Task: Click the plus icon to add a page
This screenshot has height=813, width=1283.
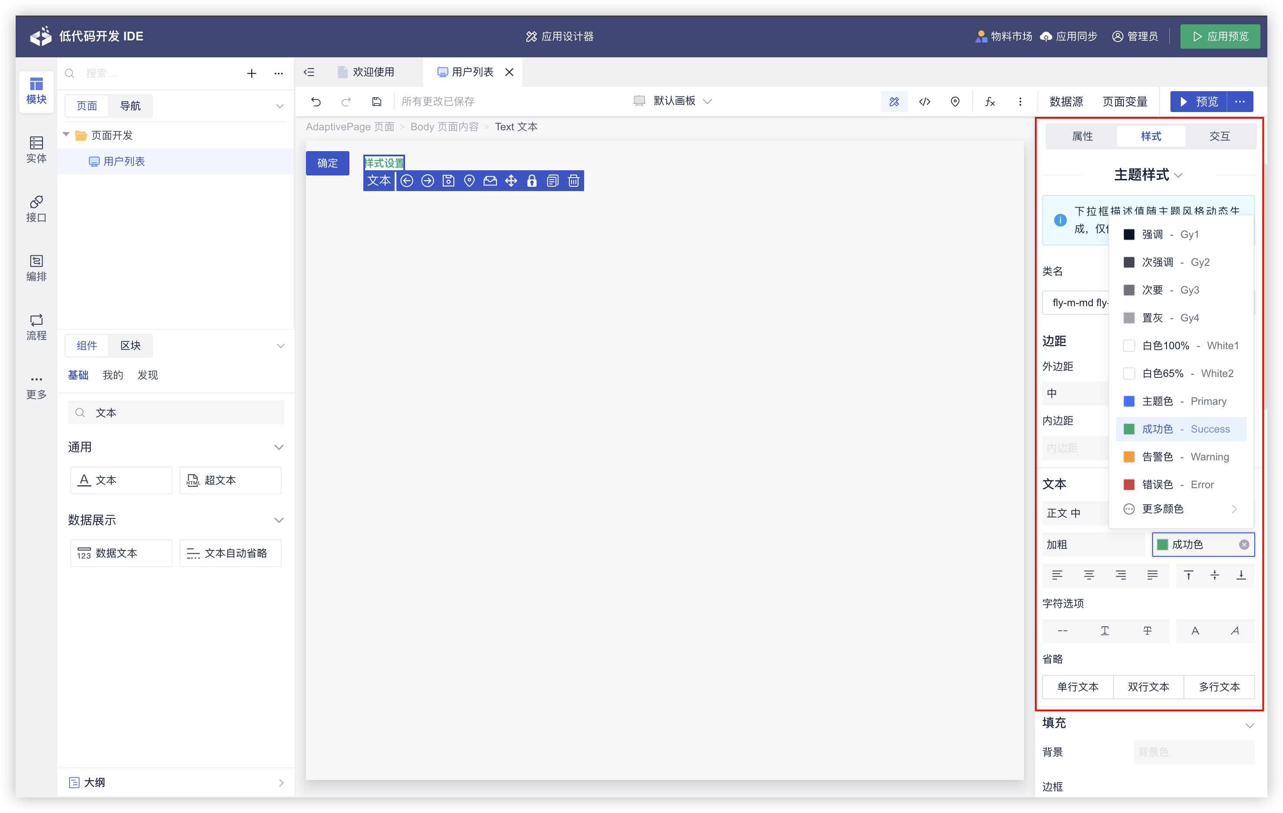Action: (x=252, y=73)
